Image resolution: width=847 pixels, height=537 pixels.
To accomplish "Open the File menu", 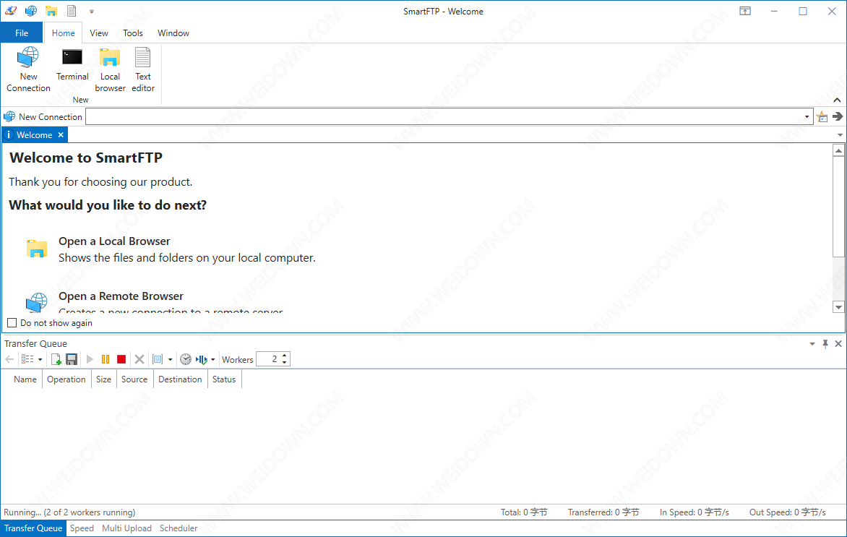I will tap(22, 33).
